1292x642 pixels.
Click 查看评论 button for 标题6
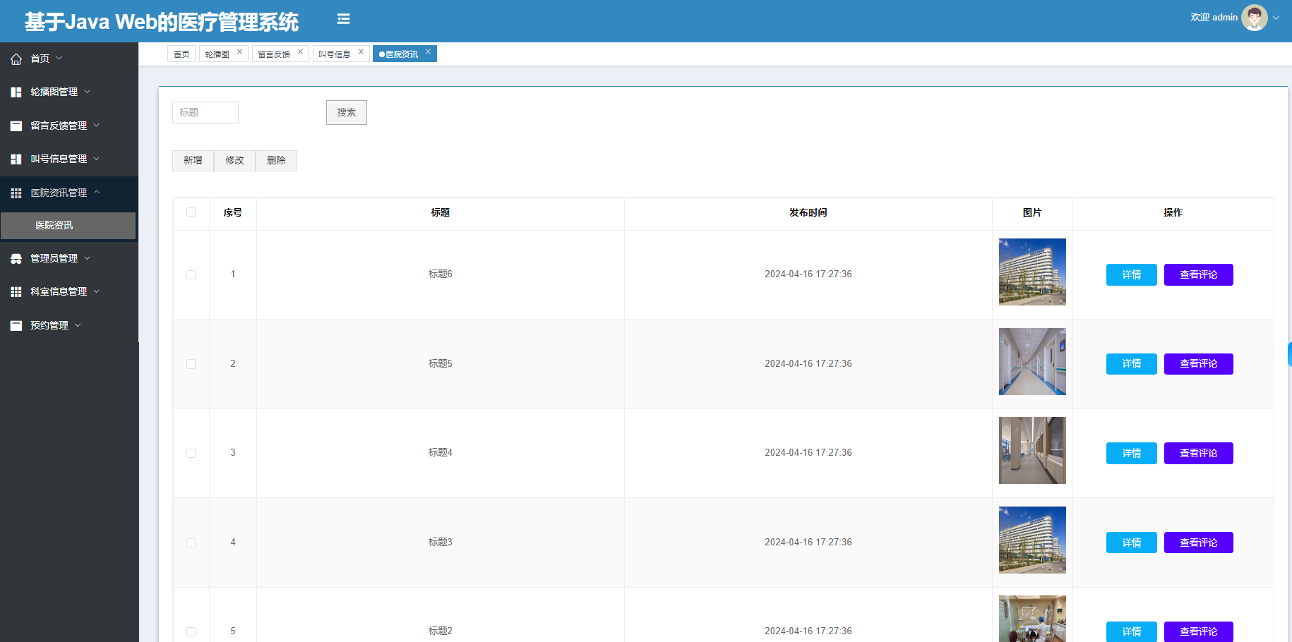pos(1199,275)
